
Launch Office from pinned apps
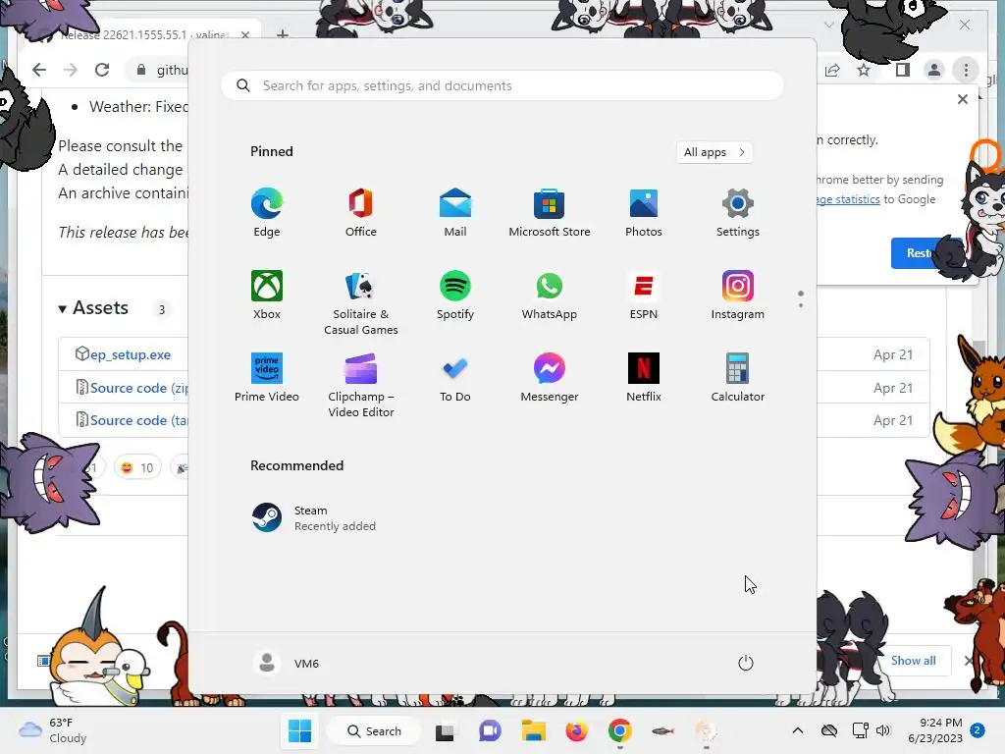(361, 213)
